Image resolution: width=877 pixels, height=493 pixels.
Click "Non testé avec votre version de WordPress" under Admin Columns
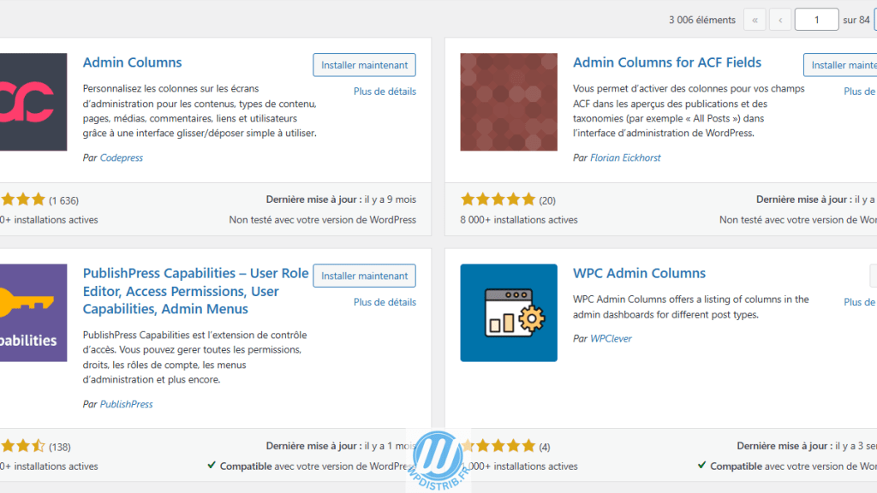coord(323,220)
